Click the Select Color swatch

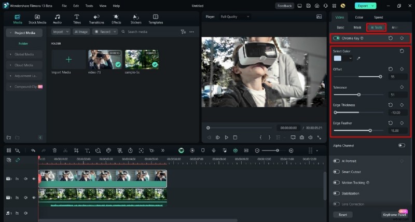coord(338,59)
